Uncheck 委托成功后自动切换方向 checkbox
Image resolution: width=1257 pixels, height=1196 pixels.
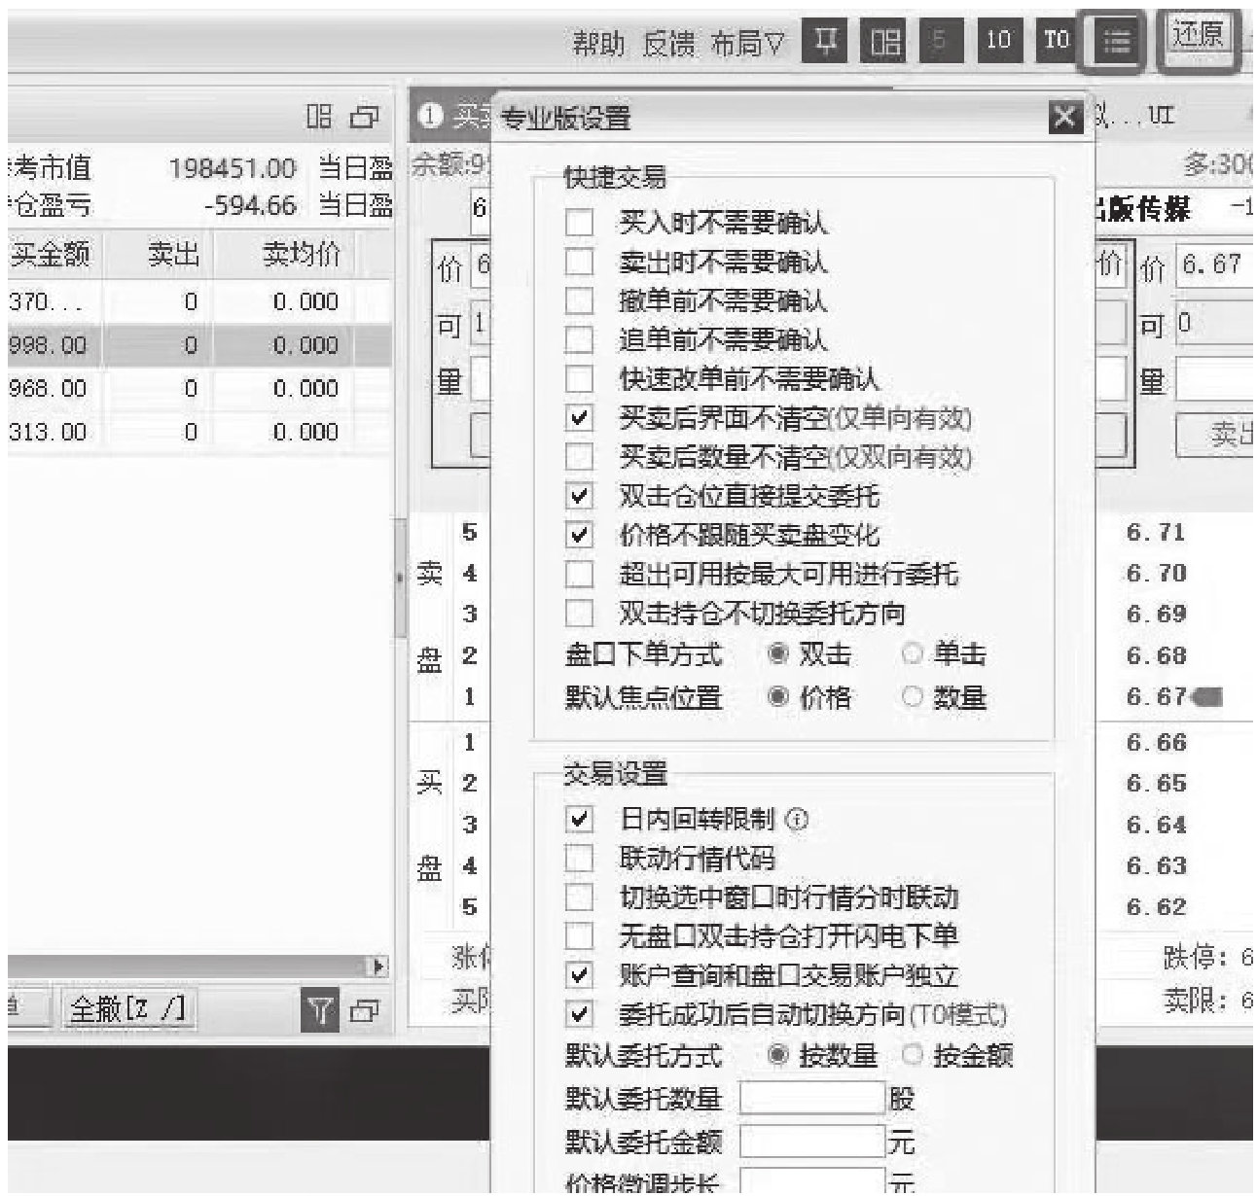point(579,1014)
